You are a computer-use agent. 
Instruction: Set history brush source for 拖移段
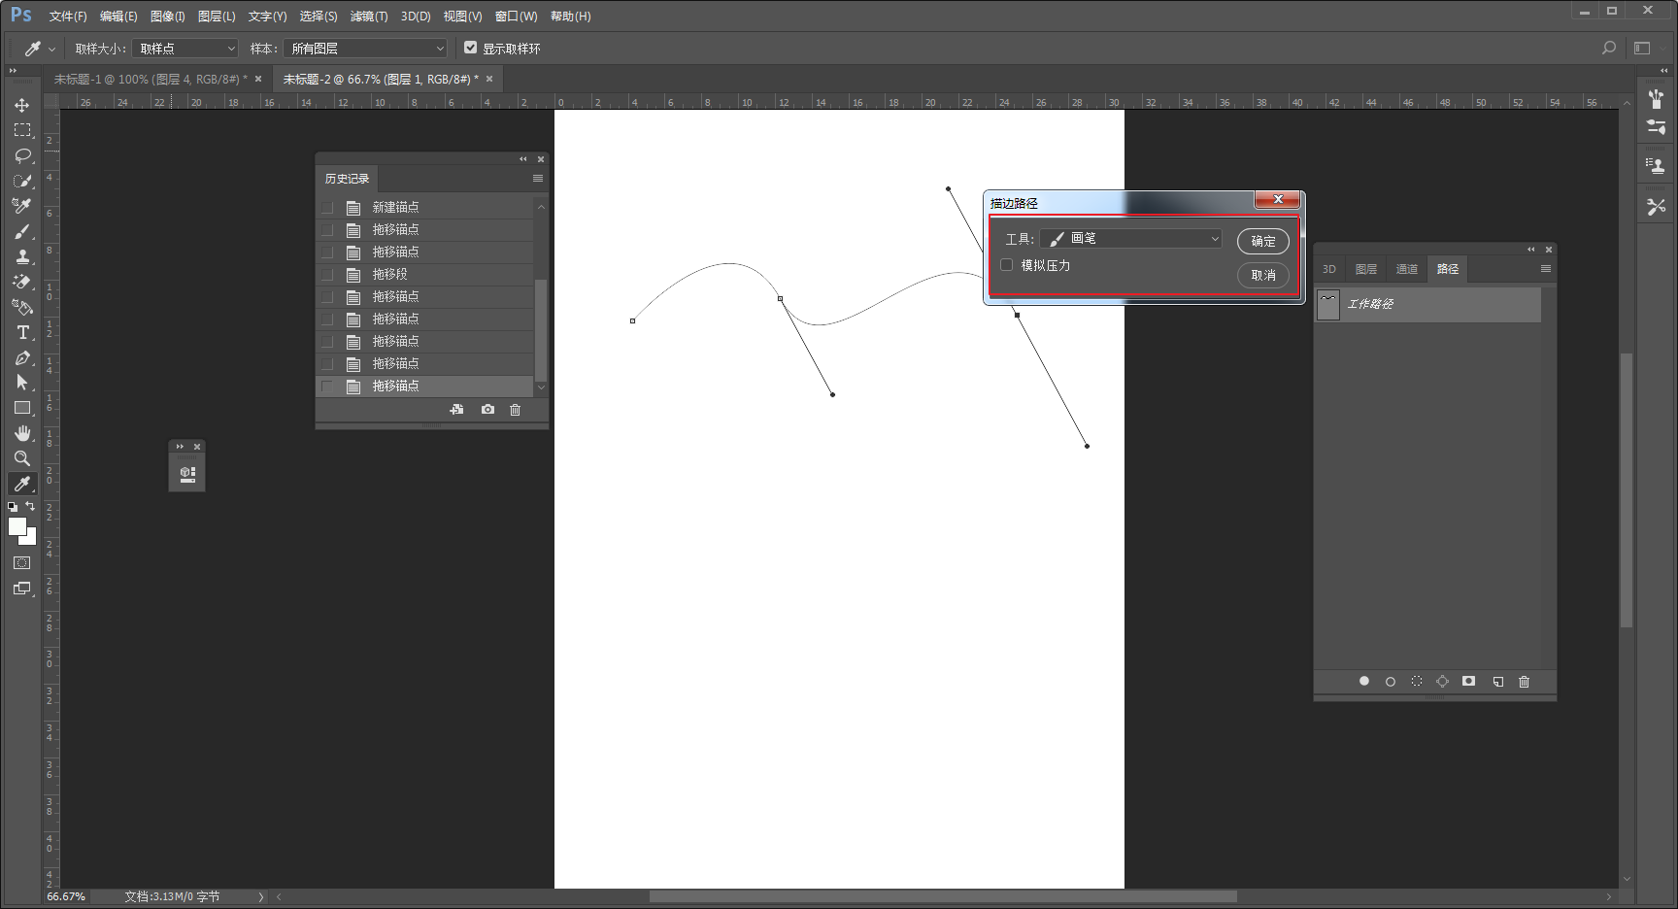[x=327, y=275]
